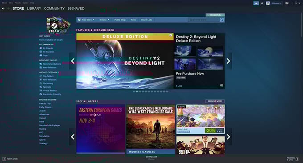This screenshot has width=303, height=163.
Task: Open Friends & Chat icon
Action: tap(298, 159)
